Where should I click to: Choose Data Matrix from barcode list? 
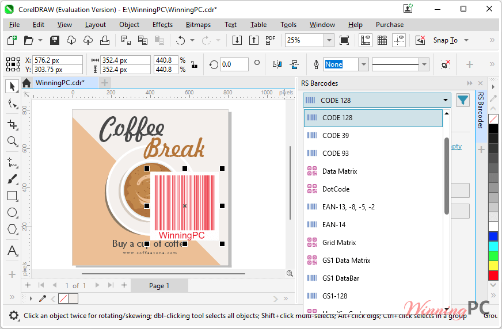[x=373, y=171]
